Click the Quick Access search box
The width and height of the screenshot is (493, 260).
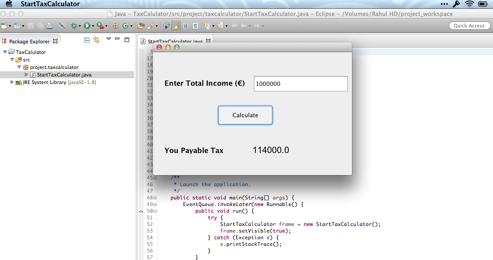tap(469, 26)
